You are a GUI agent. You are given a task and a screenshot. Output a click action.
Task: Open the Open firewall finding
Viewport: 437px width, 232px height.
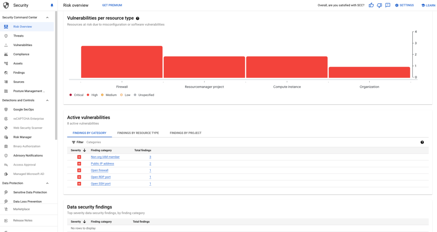point(99,170)
